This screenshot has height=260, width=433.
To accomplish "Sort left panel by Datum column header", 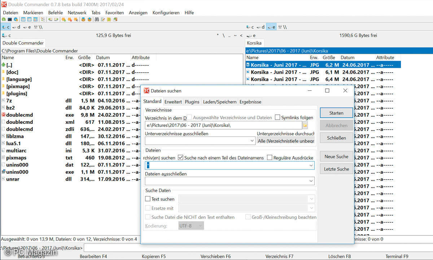I will 113,57.
